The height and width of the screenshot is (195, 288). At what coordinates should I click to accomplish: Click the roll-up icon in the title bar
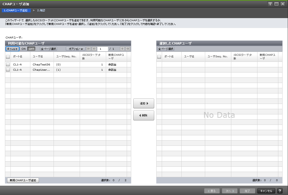[x=270, y=4]
